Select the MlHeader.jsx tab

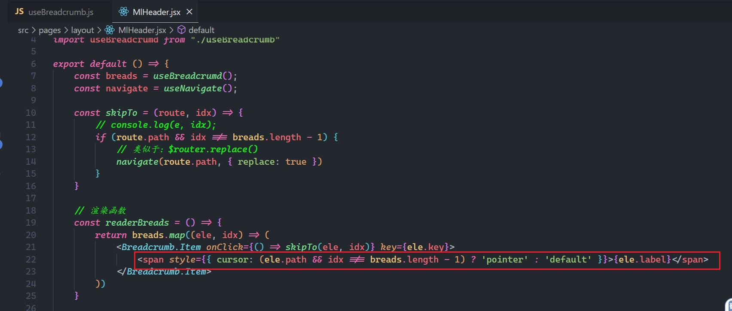156,12
